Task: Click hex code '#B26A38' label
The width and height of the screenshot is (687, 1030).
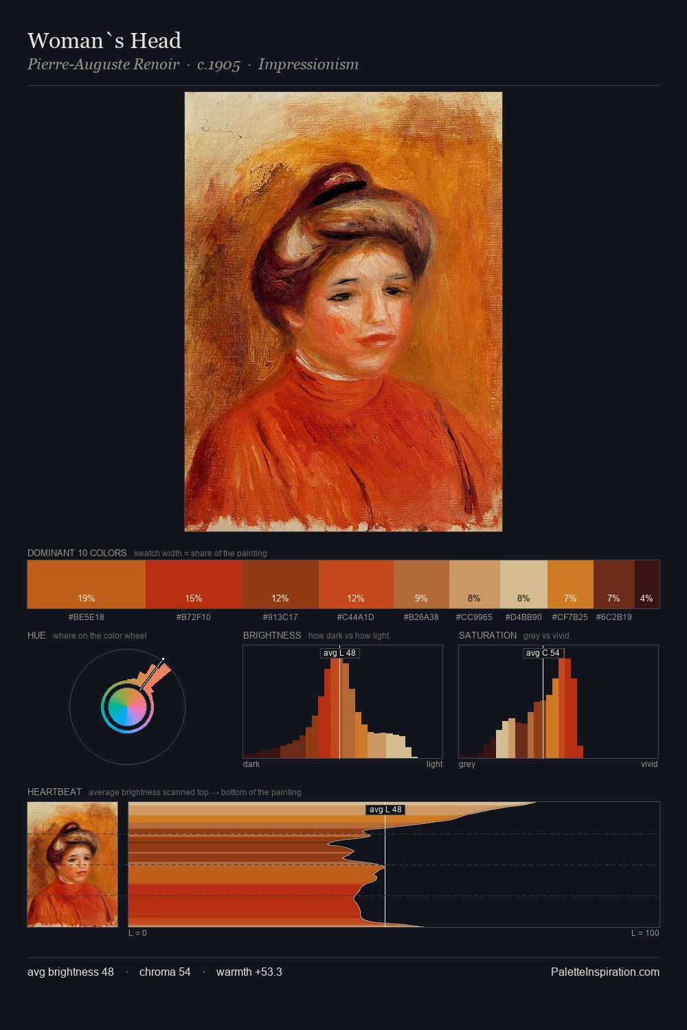Action: coord(421,617)
